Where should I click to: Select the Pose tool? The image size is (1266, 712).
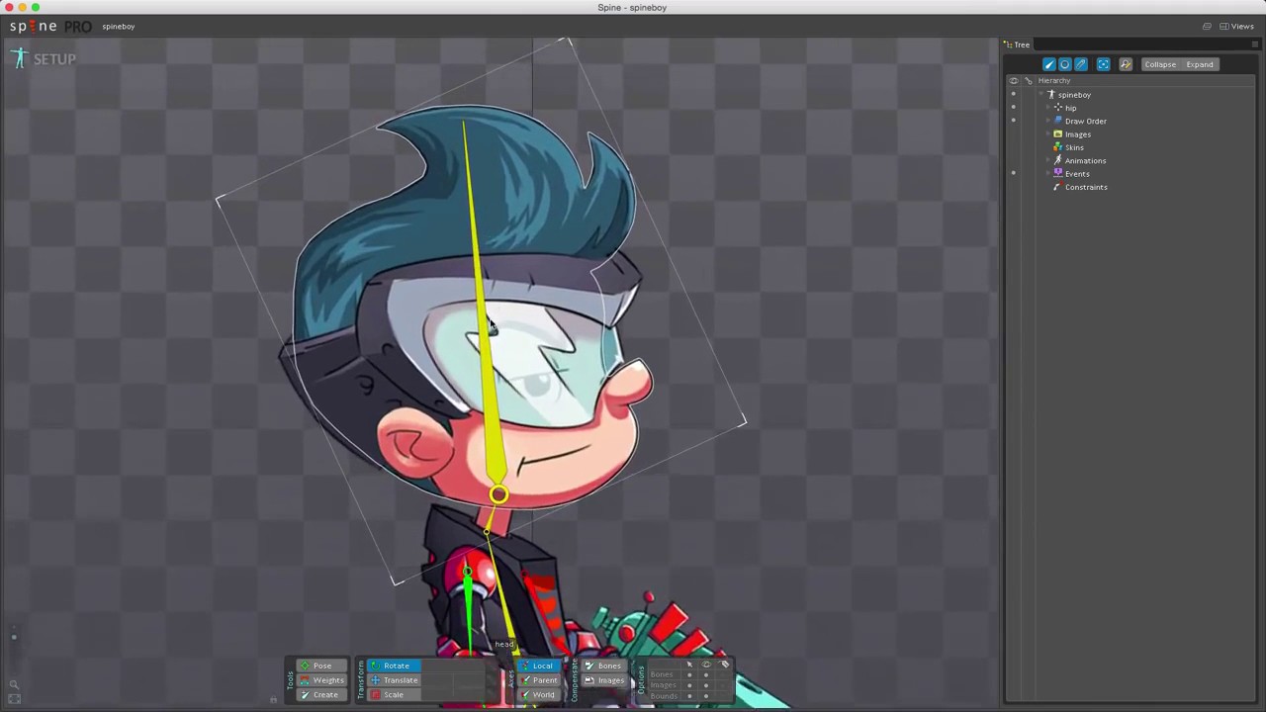coord(321,666)
